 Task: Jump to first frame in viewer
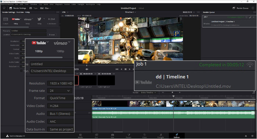(x=117, y=69)
